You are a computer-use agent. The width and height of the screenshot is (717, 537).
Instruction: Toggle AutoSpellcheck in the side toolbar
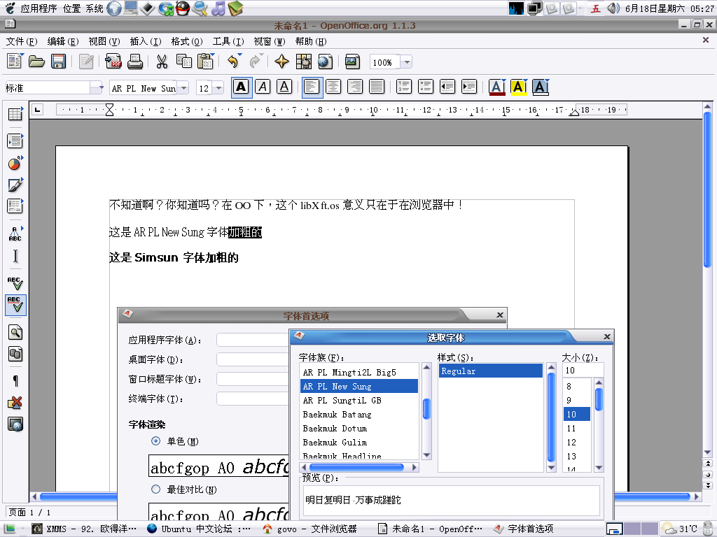pos(15,305)
